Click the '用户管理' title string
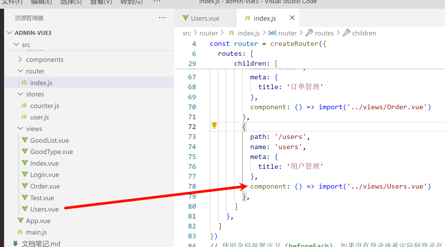Image resolution: width=445 pixels, height=247 pixels. (305, 167)
